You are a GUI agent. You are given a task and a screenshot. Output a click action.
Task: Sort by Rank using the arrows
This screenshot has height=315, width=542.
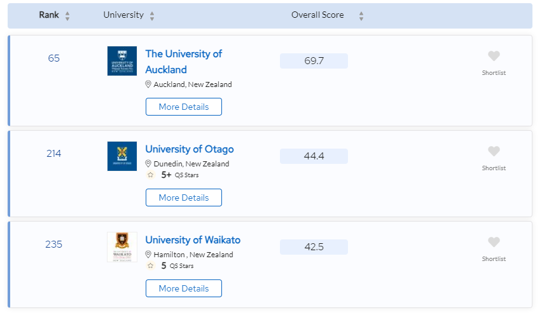coord(67,16)
